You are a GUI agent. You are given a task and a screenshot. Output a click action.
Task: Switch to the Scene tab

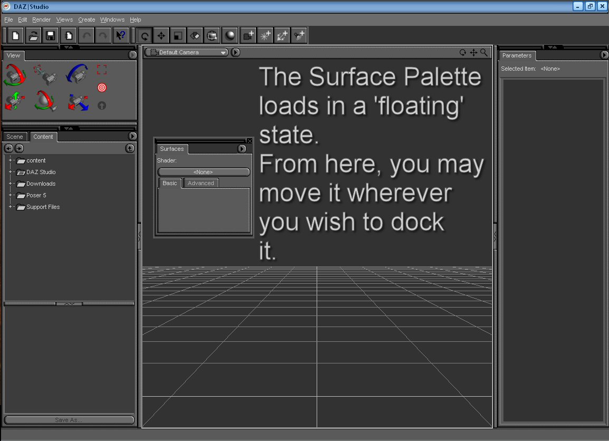pyautogui.click(x=15, y=137)
